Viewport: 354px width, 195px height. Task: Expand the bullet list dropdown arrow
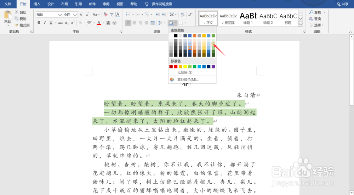[133, 15]
